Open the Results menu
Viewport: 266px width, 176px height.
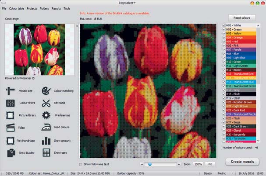[56, 8]
